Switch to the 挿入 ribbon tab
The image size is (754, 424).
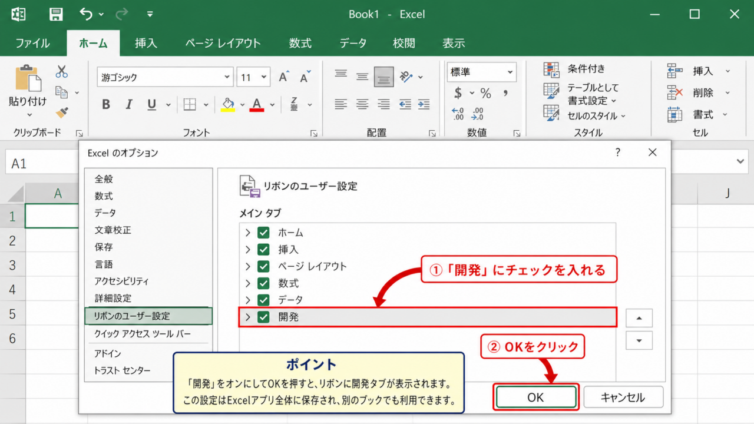pyautogui.click(x=145, y=43)
